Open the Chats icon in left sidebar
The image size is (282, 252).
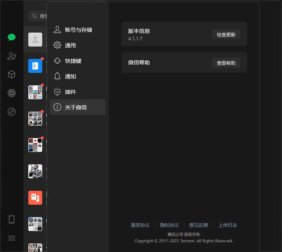12,37
